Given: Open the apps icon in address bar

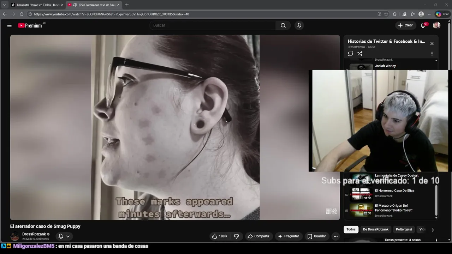Looking at the screenshot, I should [x=379, y=14].
